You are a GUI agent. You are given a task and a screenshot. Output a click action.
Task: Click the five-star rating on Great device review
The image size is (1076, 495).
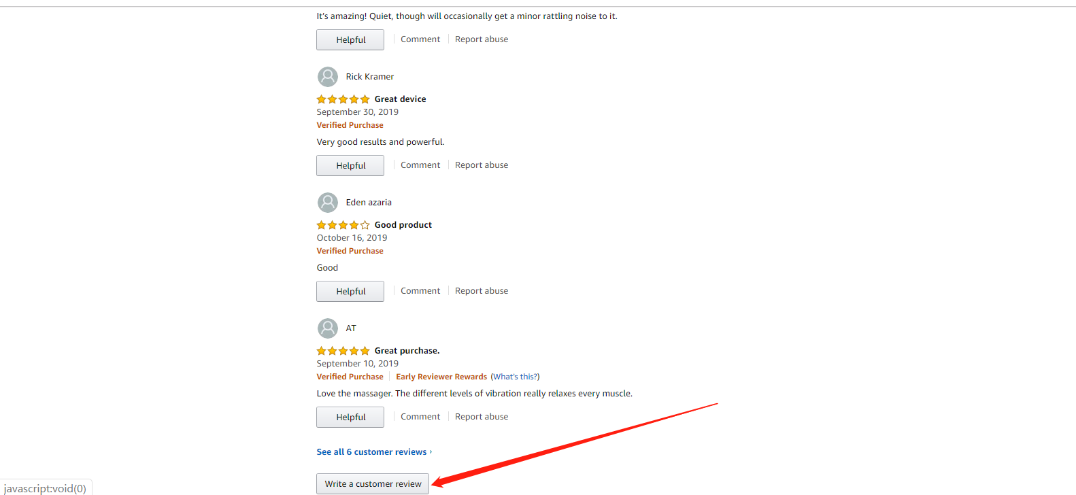click(343, 99)
